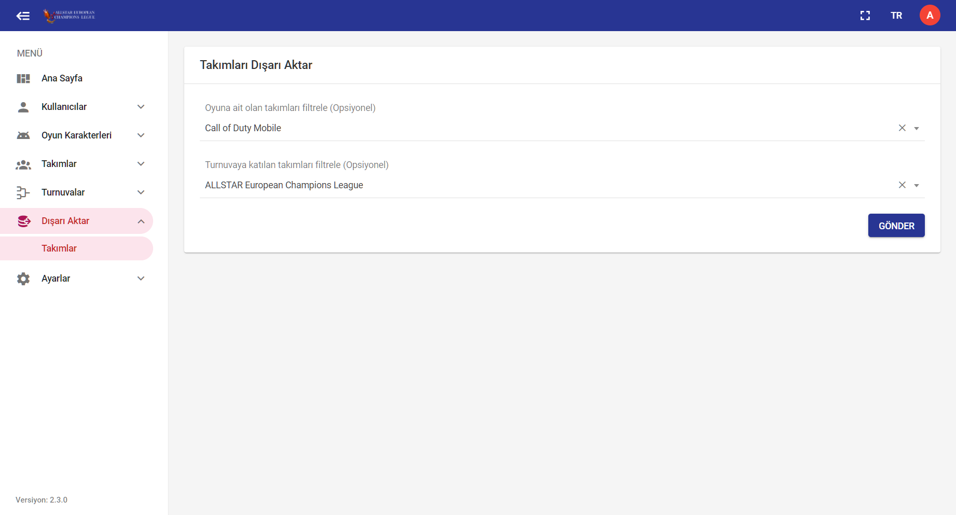This screenshot has width=956, height=515.
Task: Open the user avatar A menu
Action: tap(930, 16)
